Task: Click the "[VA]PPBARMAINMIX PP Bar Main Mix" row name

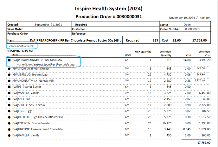Action: (37, 60)
